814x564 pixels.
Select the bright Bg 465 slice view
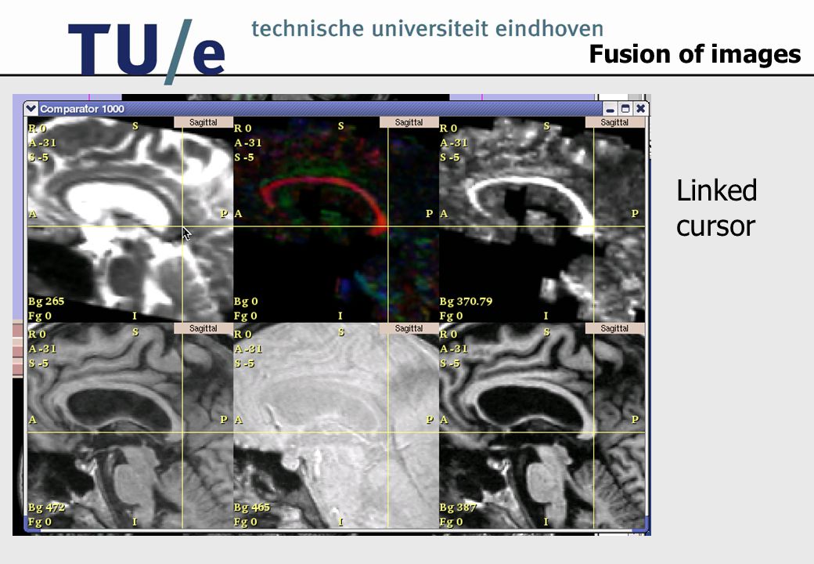click(336, 425)
